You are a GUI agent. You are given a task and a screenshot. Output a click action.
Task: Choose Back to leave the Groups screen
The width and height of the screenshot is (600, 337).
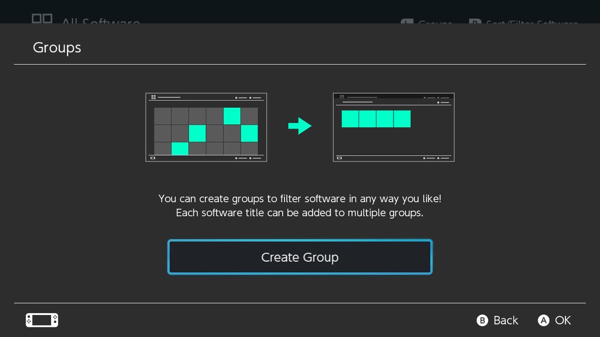pyautogui.click(x=505, y=321)
